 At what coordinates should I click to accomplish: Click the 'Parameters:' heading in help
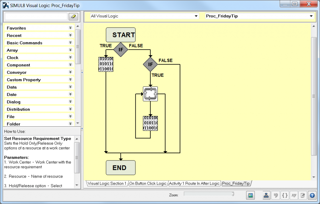[17, 157]
